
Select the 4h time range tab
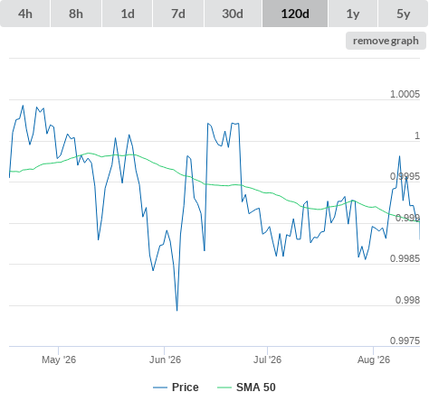point(25,14)
